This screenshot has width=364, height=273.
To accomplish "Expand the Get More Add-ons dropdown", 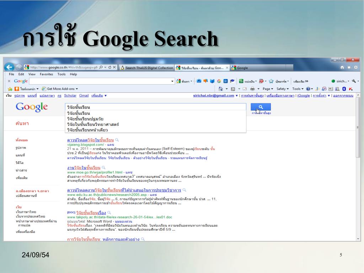I will coord(77,89).
